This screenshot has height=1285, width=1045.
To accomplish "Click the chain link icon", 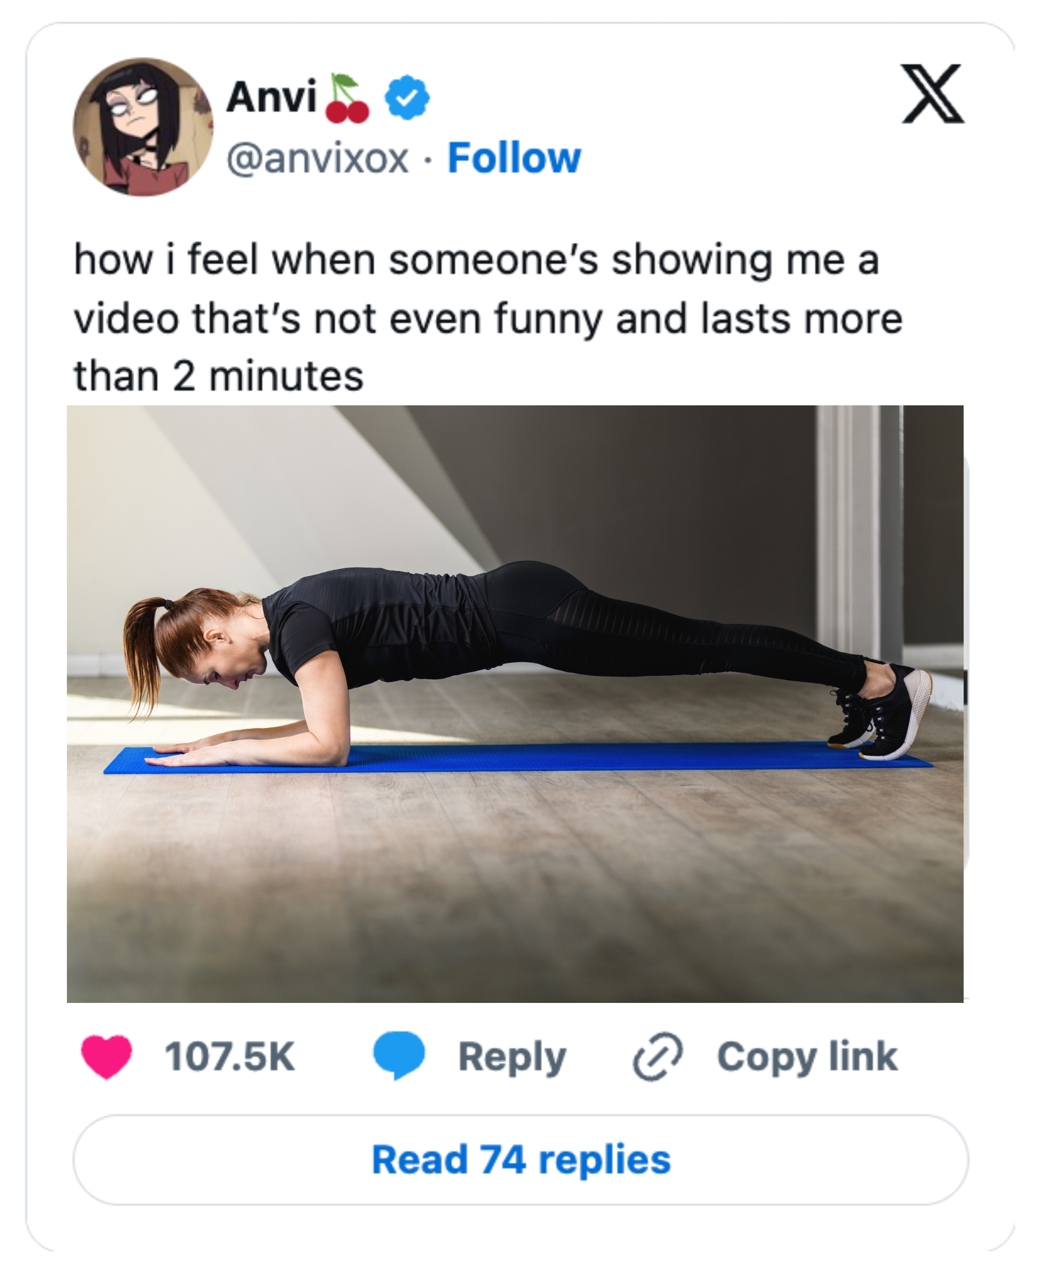I will (x=657, y=1056).
